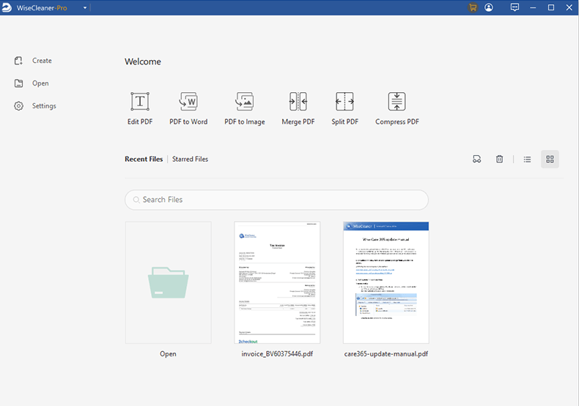Click the Edit PDF tool icon
The height and width of the screenshot is (406, 579).
pos(140,102)
